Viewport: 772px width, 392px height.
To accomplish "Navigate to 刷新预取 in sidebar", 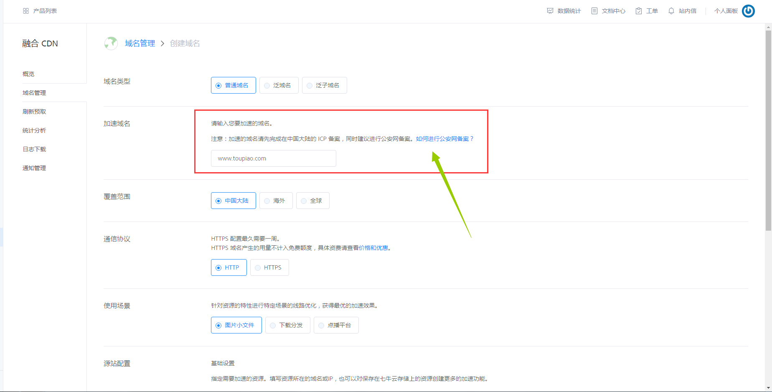I will pyautogui.click(x=34, y=111).
